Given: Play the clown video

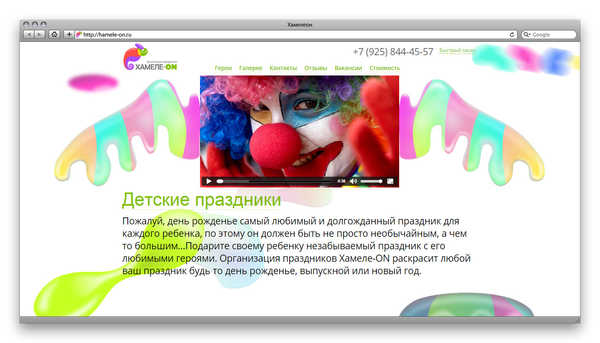Looking at the screenshot, I should coord(209,181).
